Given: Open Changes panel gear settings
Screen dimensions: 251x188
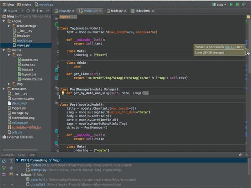Looking at the screenshot, I should [x=241, y=155].
